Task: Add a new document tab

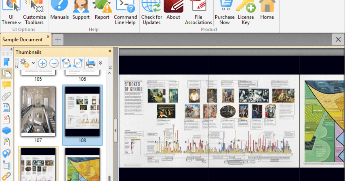Action: click(58, 40)
